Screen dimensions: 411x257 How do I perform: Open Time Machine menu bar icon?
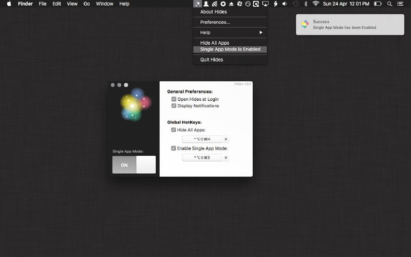pos(296,4)
